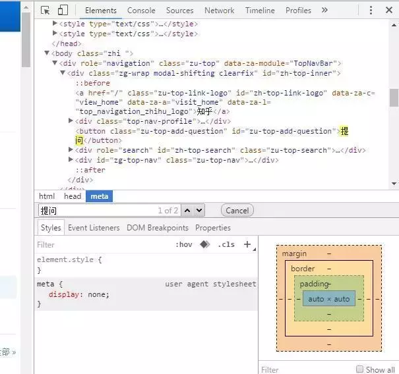Screen dimensions: 399x374
Task: Collapse the zh-top-inner div node
Action: point(63,72)
